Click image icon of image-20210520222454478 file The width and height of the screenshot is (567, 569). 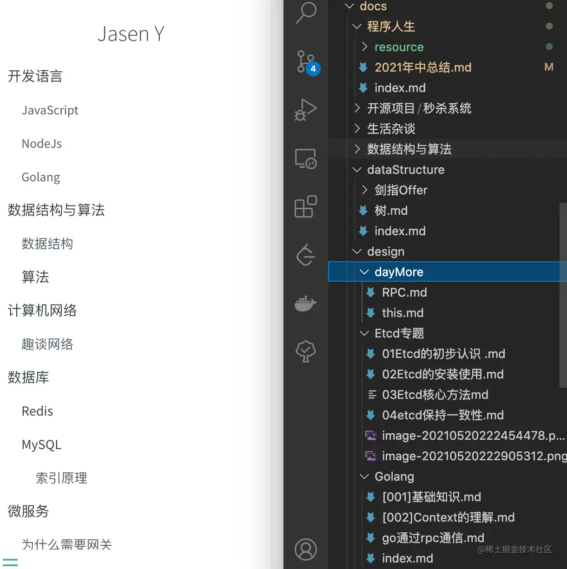click(371, 436)
